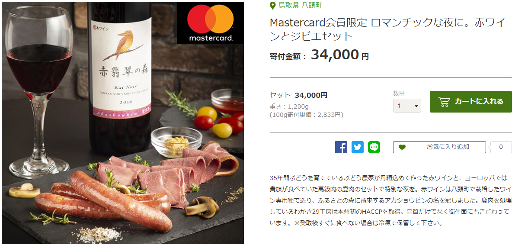Click the heart favorite icon
The image size is (515, 245).
pyautogui.click(x=402, y=147)
